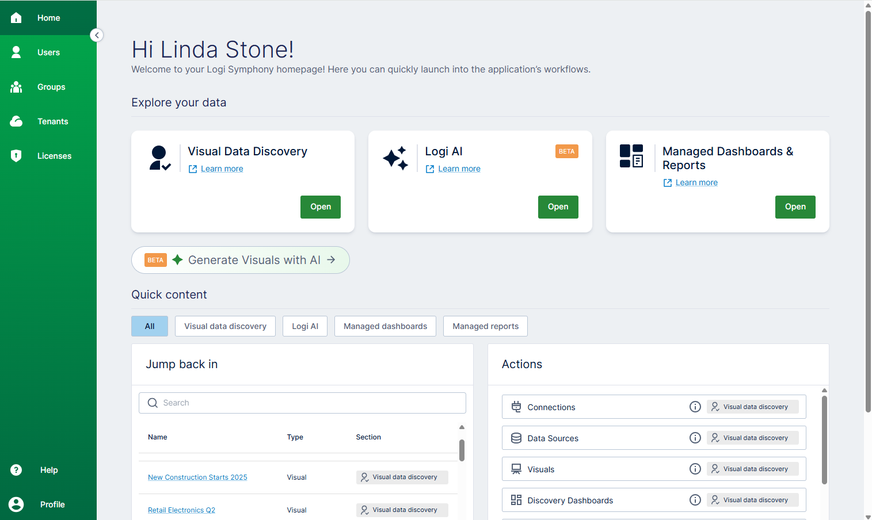Viewport: 872px width, 520px height.
Task: Click the Home icon in the sidebar
Action: pyautogui.click(x=16, y=18)
